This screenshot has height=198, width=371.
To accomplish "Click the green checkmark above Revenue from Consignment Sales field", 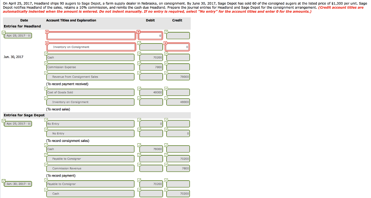I will (46, 73).
